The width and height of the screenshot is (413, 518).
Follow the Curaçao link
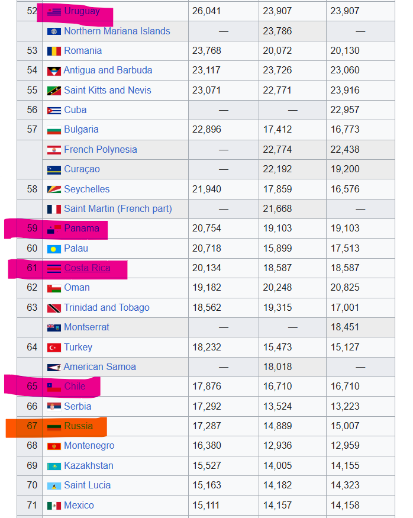[x=82, y=169]
